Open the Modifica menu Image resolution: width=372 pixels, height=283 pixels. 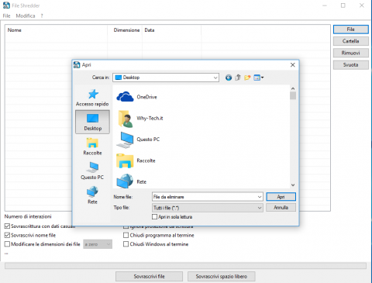[x=26, y=16]
